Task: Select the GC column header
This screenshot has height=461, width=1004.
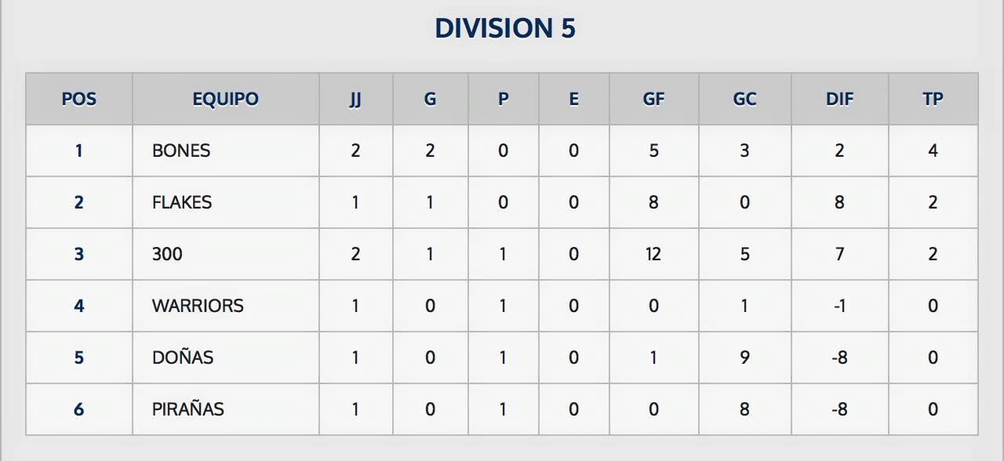Action: (744, 100)
